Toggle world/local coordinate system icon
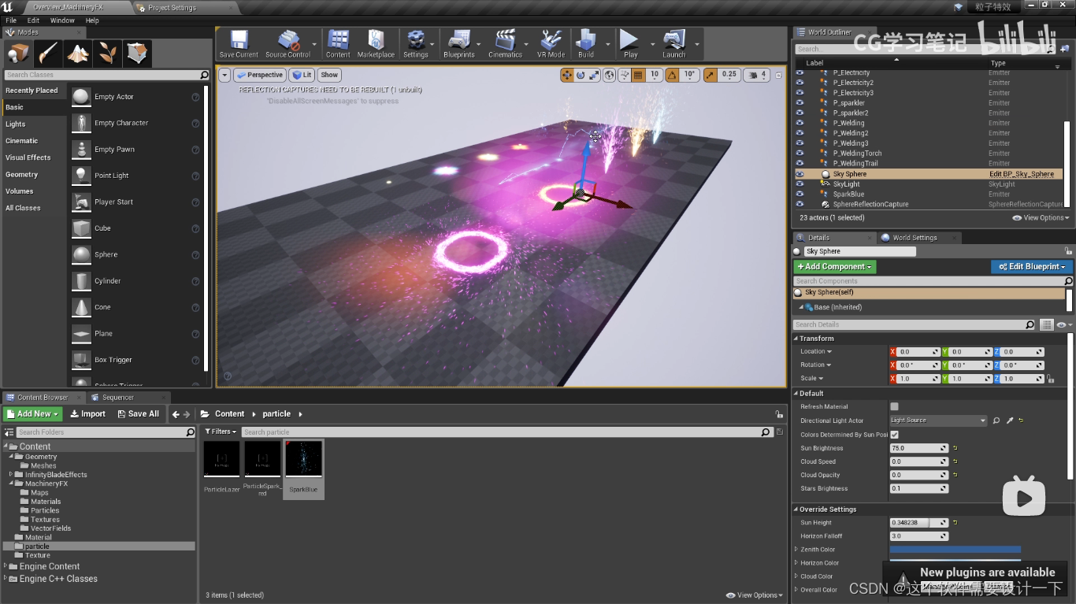The width and height of the screenshot is (1076, 604). point(610,75)
